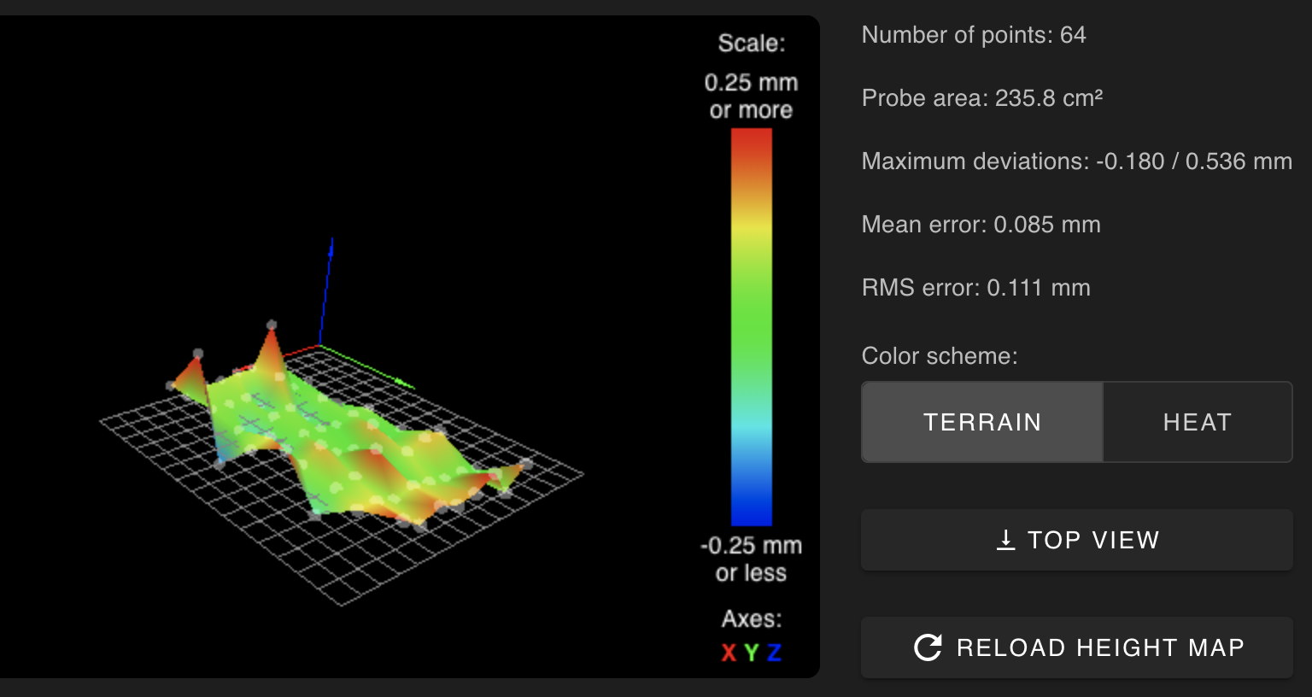The width and height of the screenshot is (1312, 697).
Task: Click the TOP VIEW button
Action: click(1077, 540)
